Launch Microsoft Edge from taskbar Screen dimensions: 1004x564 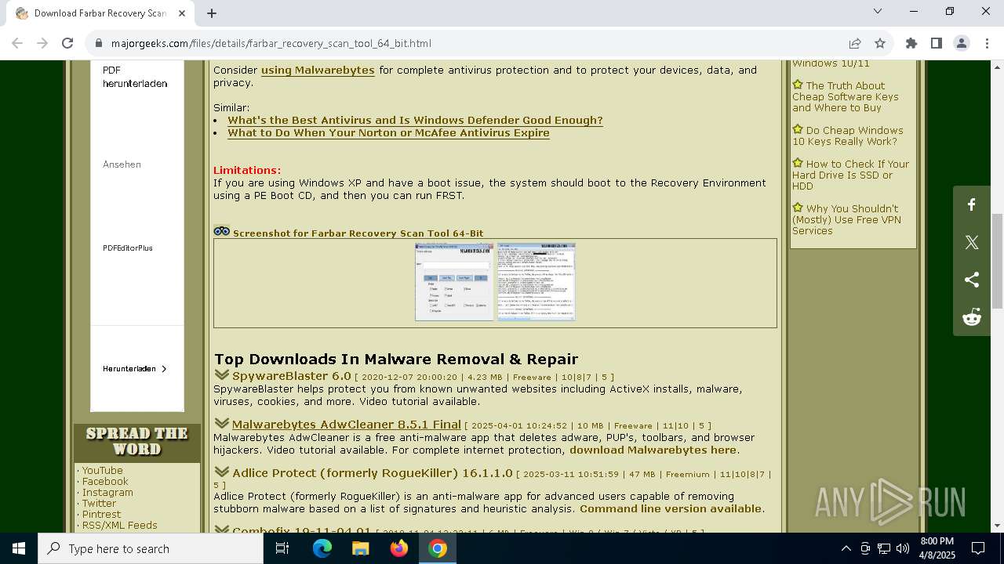point(322,548)
